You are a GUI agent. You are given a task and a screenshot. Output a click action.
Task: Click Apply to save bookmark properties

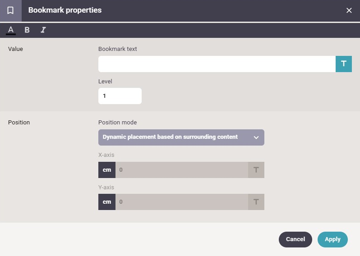click(332, 239)
